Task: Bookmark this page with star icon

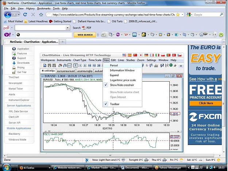Action: [x=178, y=15]
